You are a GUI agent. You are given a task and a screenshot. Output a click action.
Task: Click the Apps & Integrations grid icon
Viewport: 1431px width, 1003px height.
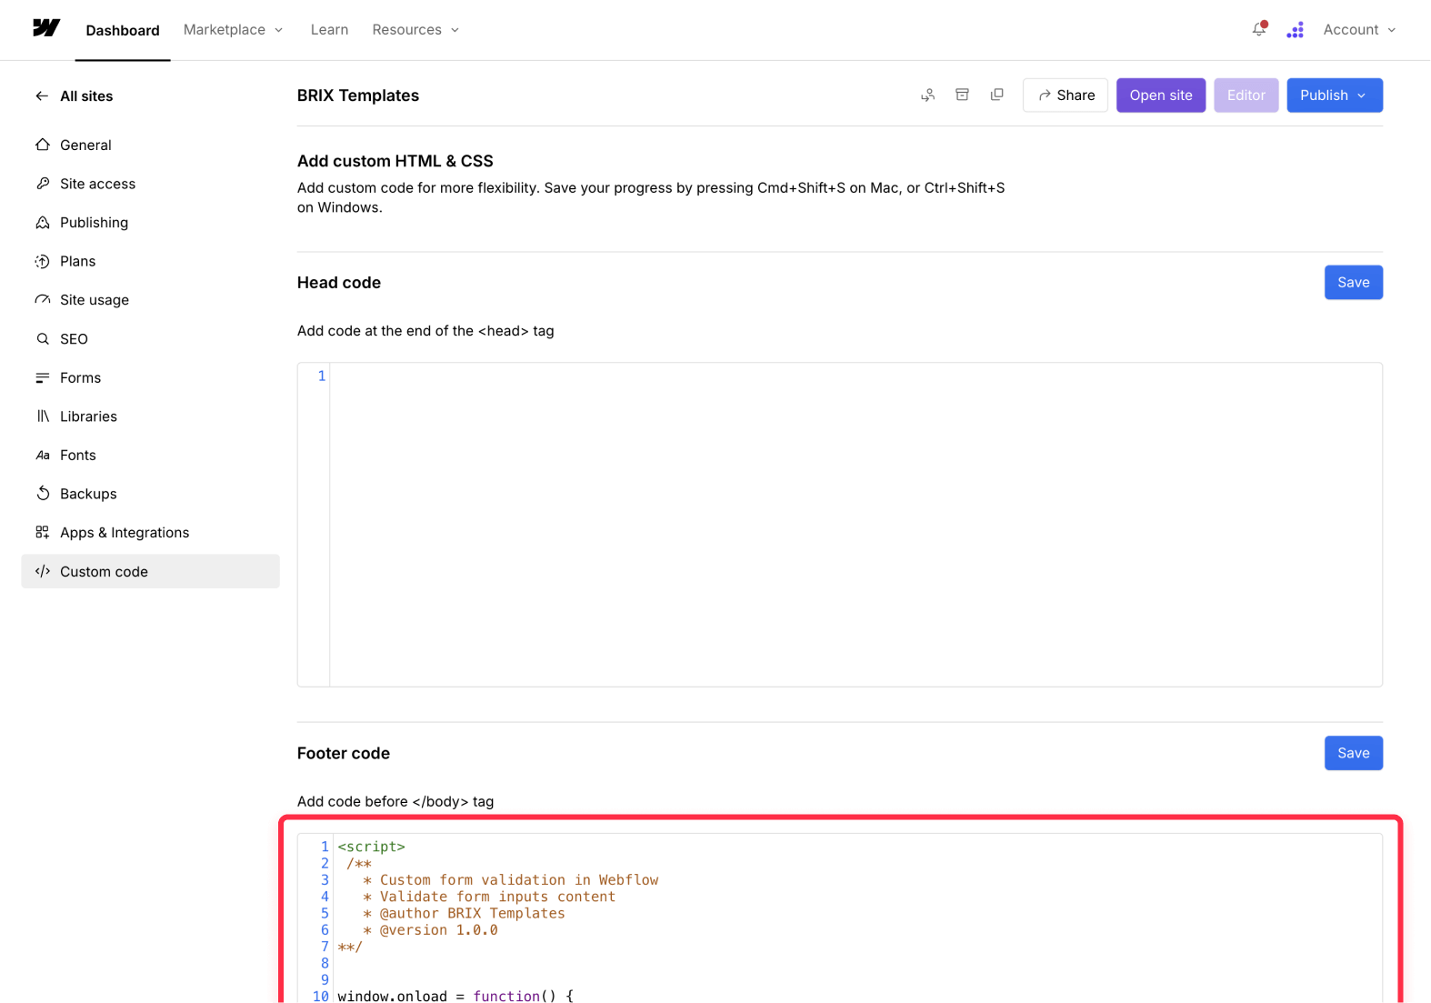43,533
